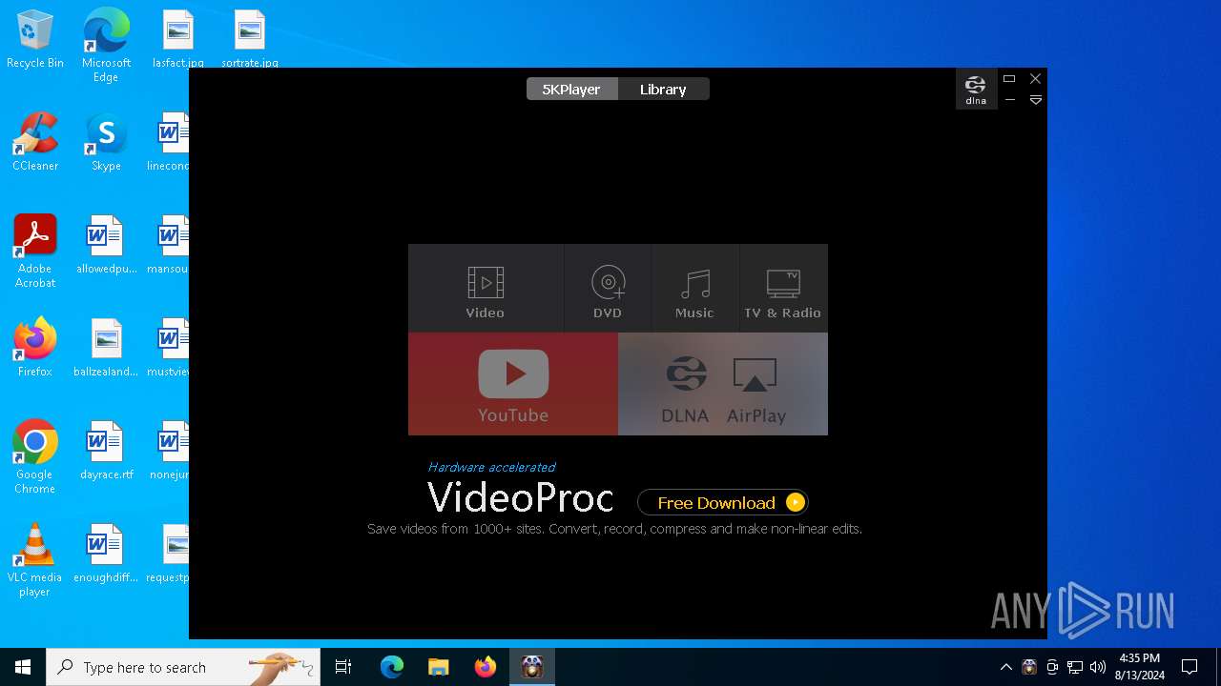Close the 5KPlayer window
This screenshot has width=1221, height=686.
(1036, 79)
